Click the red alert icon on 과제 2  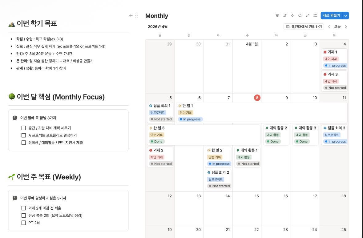pyautogui.click(x=151, y=150)
